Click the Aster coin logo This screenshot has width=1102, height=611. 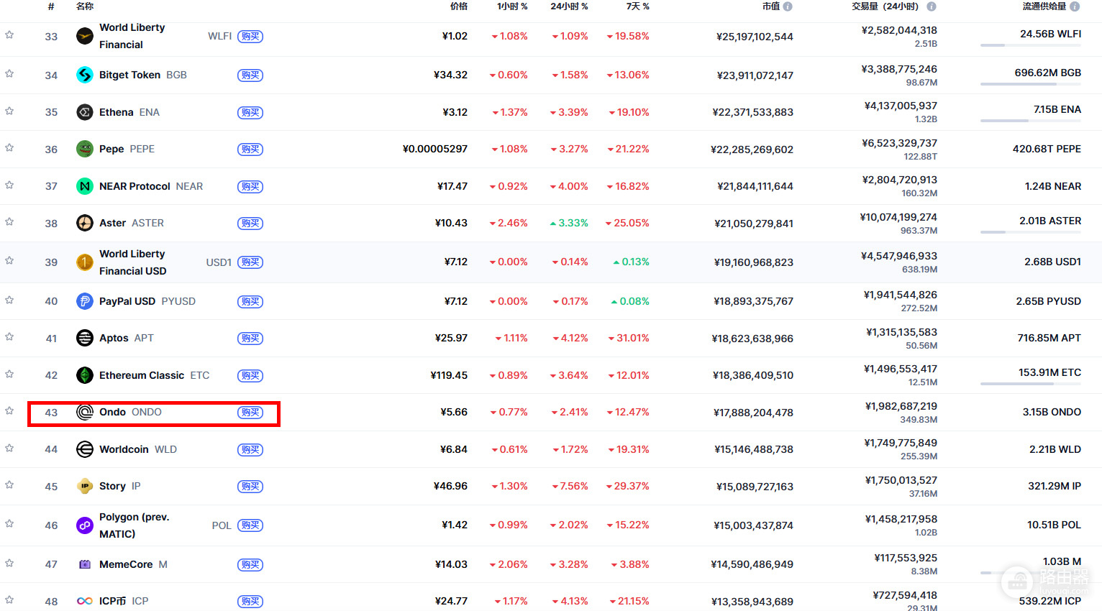(85, 223)
